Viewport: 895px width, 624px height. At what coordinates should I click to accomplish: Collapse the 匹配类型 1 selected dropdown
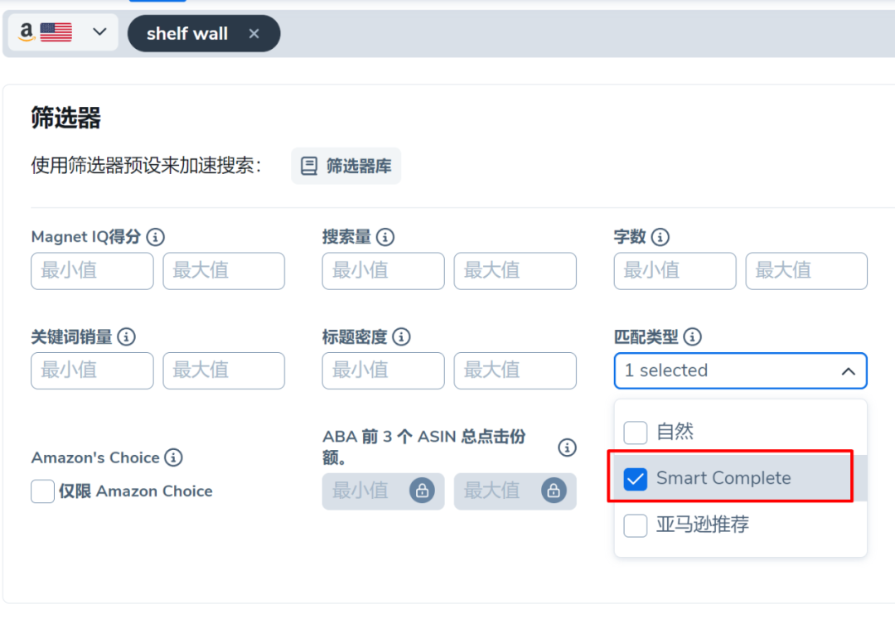[x=740, y=371]
